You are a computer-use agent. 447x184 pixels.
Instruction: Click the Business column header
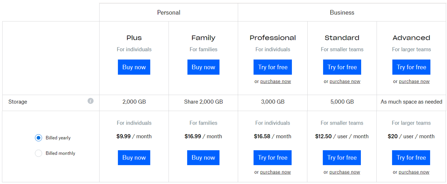click(x=342, y=12)
